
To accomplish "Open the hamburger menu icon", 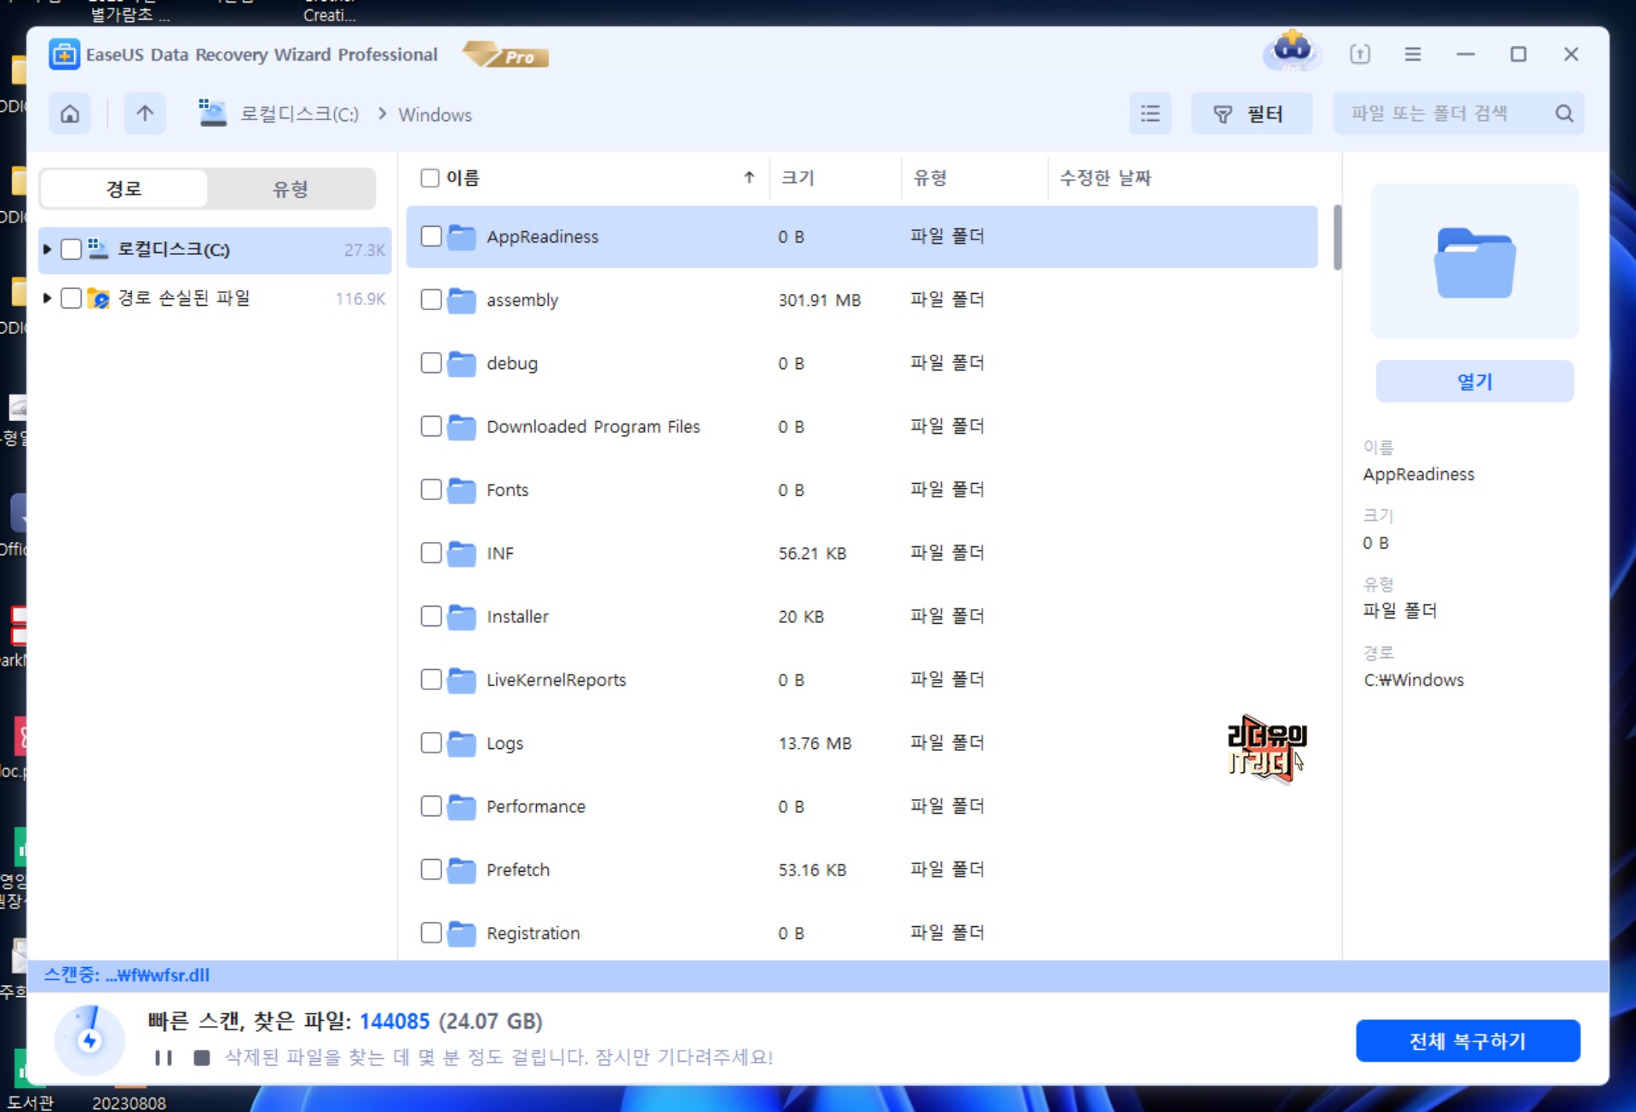I will [x=1412, y=55].
